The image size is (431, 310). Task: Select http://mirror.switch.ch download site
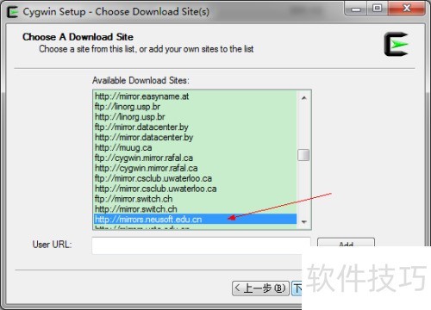[x=196, y=209]
